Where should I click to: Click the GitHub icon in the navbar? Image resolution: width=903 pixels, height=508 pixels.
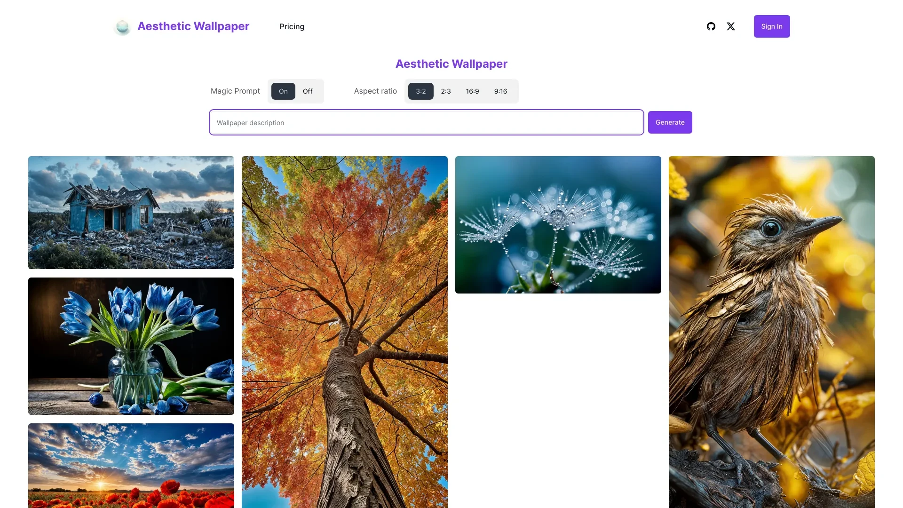click(x=711, y=26)
